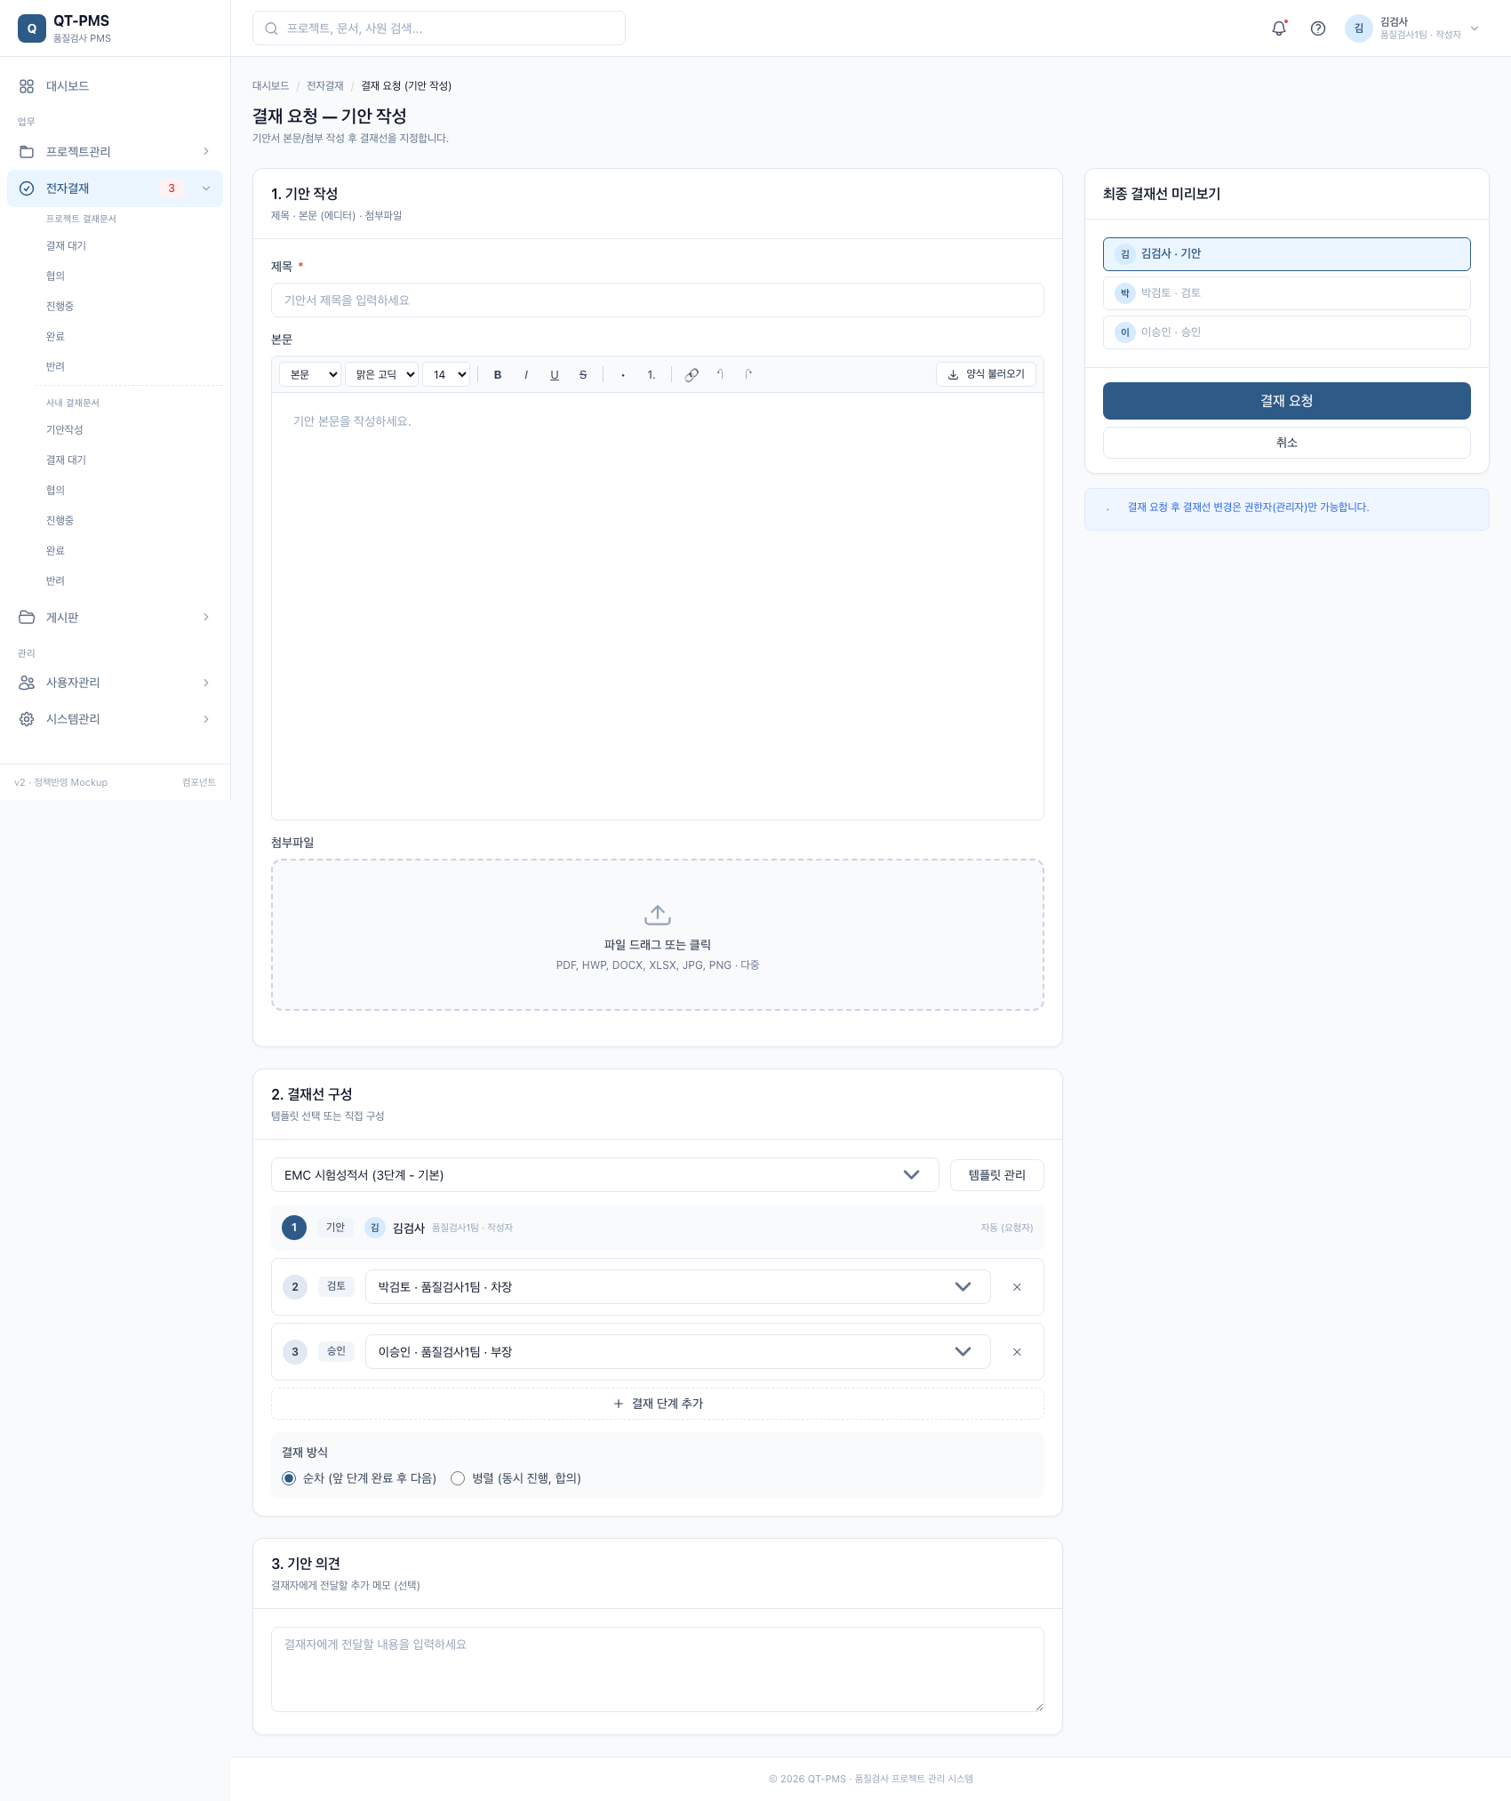Click 결재 단계 추가 button
Screen dimensions: 1511x1801
click(x=658, y=1404)
